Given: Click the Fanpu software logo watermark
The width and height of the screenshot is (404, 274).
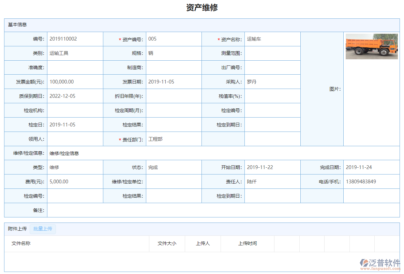Looking at the screenshot, I should pyautogui.click(x=380, y=264).
